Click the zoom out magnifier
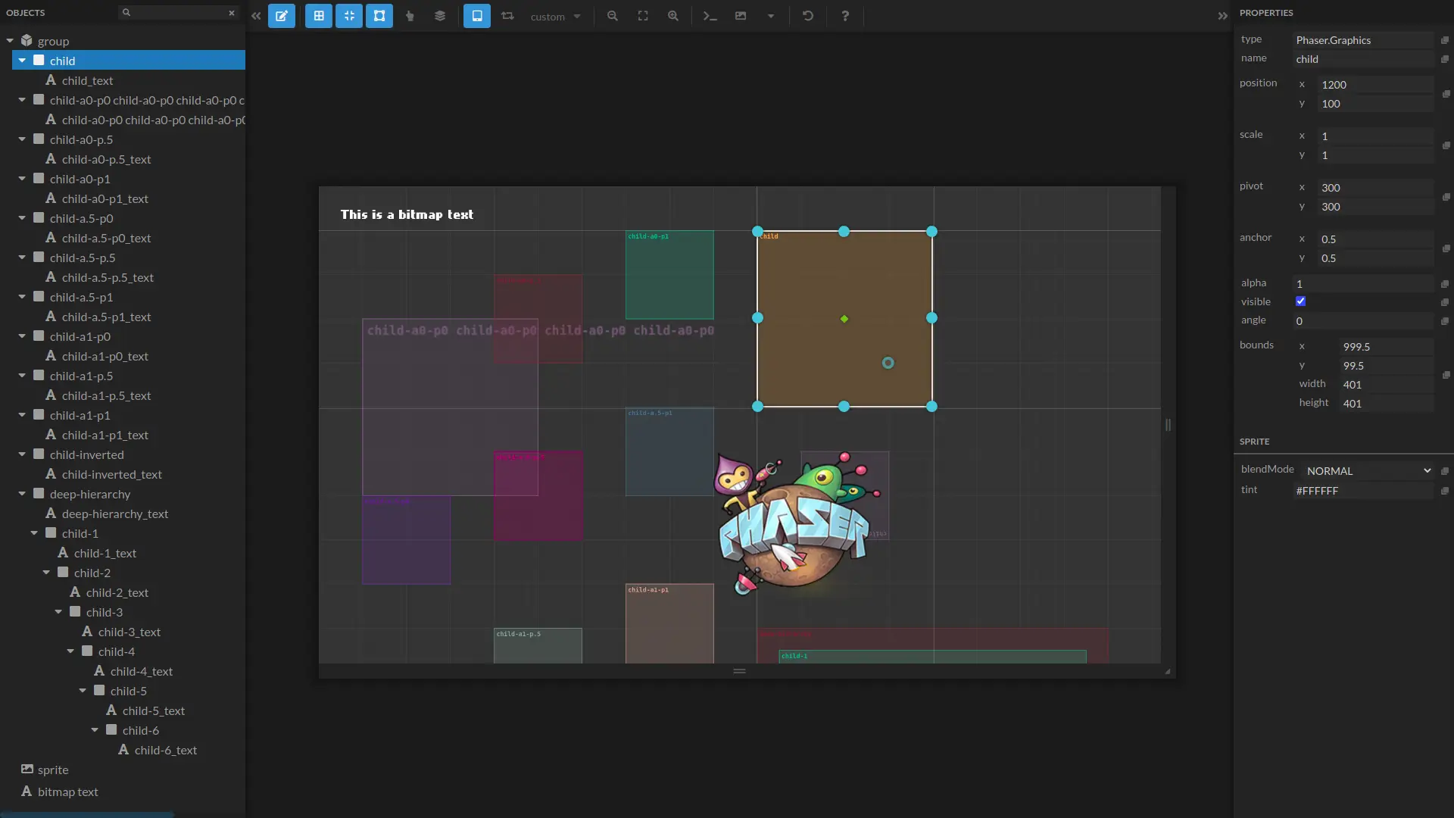The height and width of the screenshot is (818, 1454). [613, 16]
